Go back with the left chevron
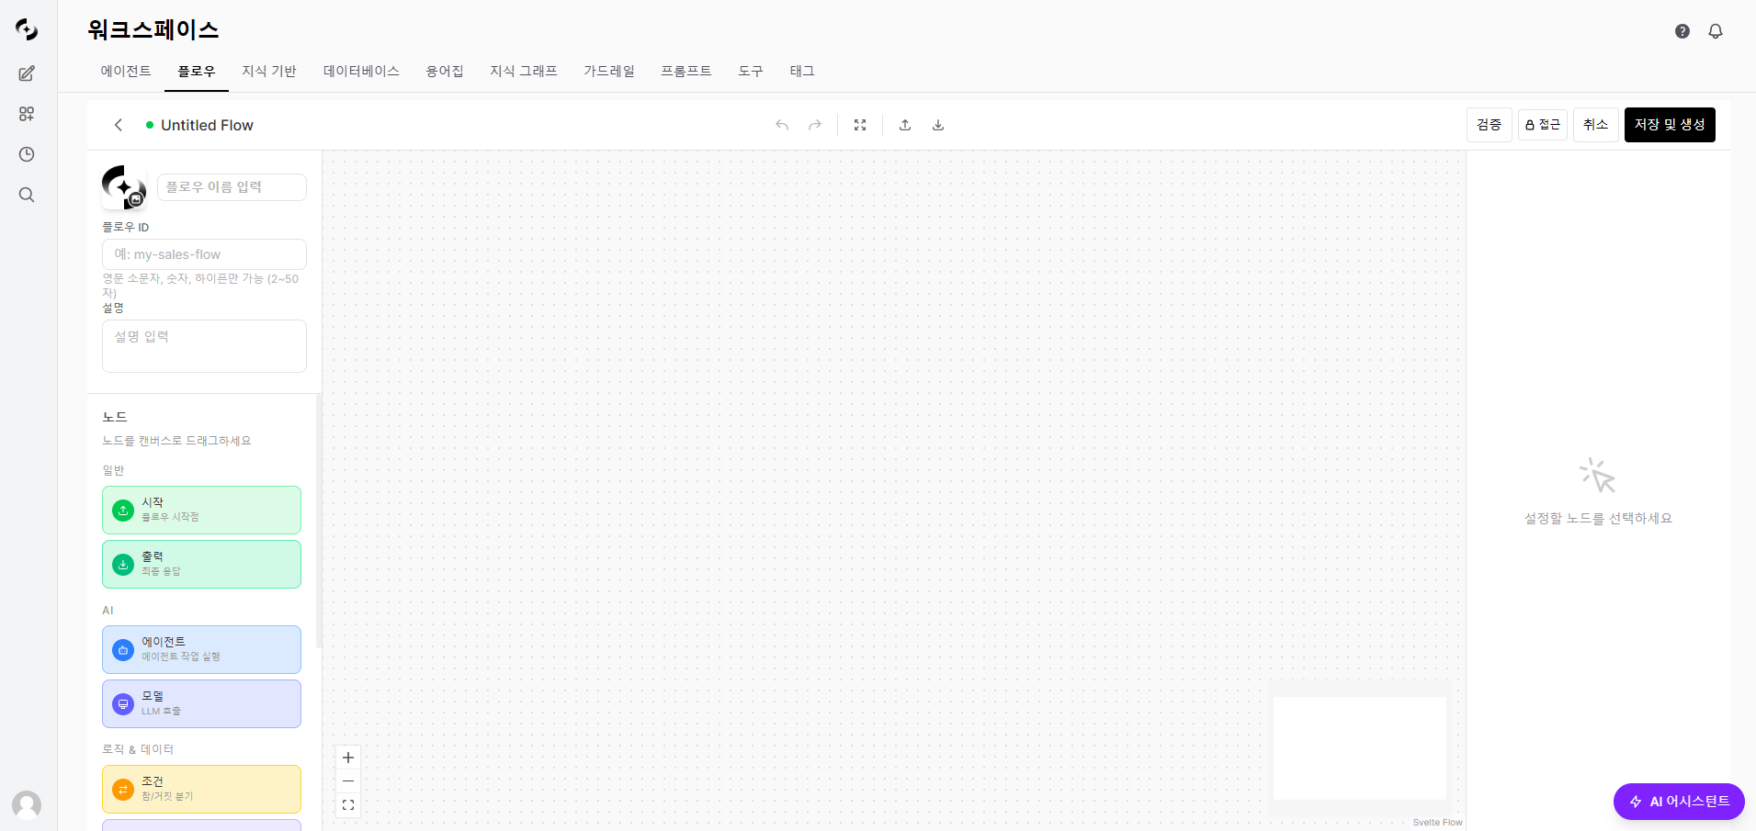Image resolution: width=1756 pixels, height=831 pixels. tap(119, 125)
